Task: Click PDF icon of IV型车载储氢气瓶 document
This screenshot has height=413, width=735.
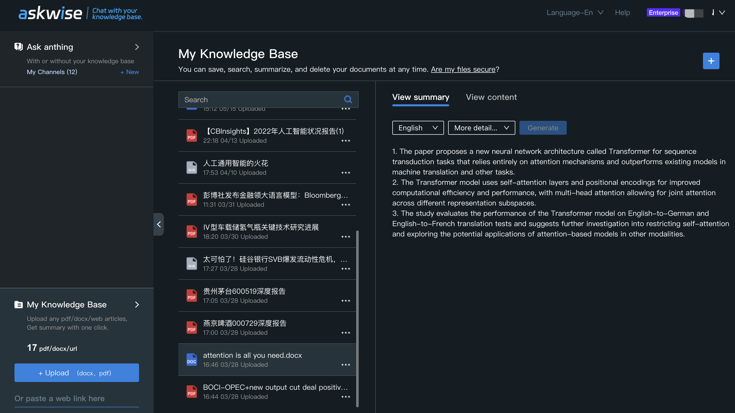Action: tap(192, 232)
